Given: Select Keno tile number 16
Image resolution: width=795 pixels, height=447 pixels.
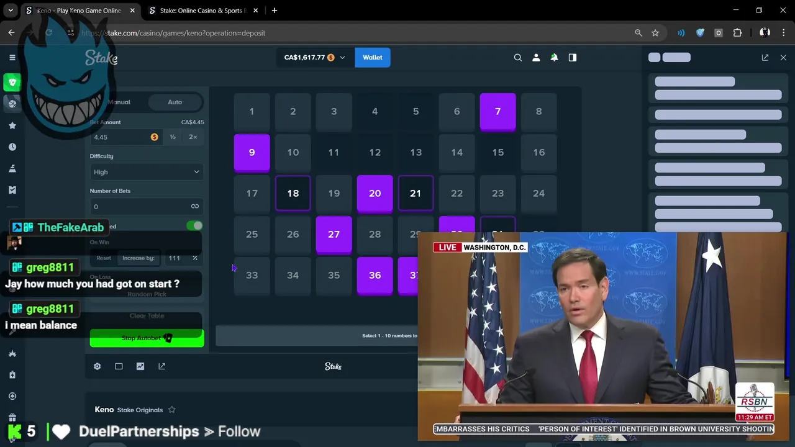Looking at the screenshot, I should [x=538, y=153].
